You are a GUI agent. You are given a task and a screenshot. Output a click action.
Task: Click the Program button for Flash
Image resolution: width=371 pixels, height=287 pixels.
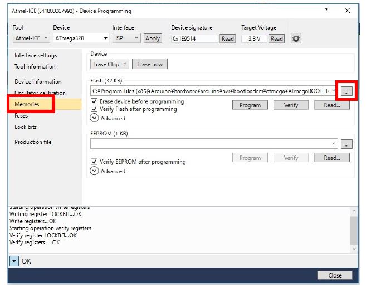[250, 105]
